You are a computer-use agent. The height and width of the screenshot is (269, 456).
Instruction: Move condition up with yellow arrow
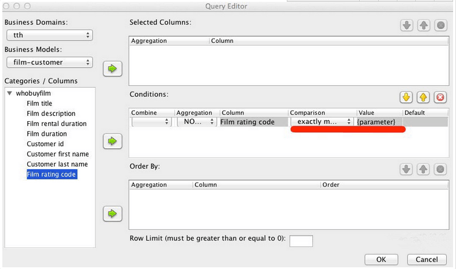423,97
